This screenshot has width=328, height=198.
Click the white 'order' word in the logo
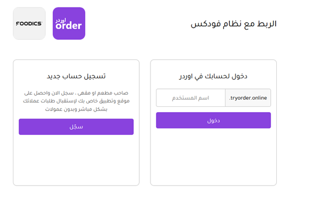(69, 26)
